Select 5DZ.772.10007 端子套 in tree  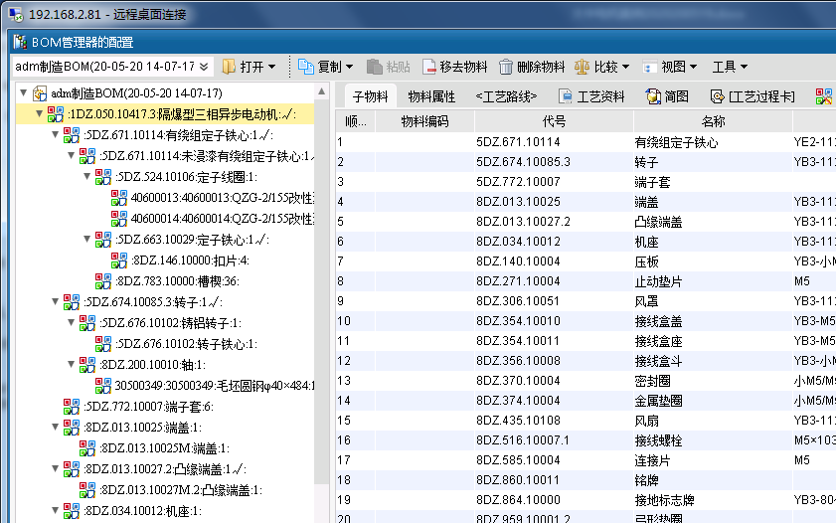pyautogui.click(x=148, y=406)
